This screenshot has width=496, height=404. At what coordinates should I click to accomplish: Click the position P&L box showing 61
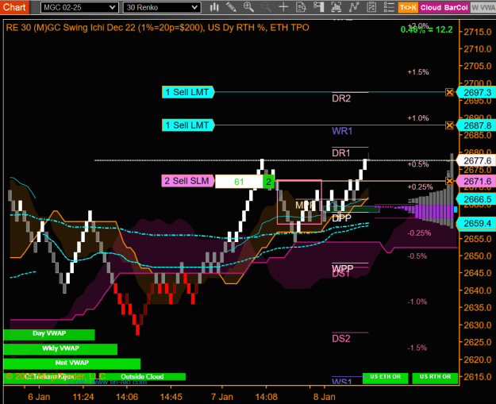pyautogui.click(x=239, y=182)
